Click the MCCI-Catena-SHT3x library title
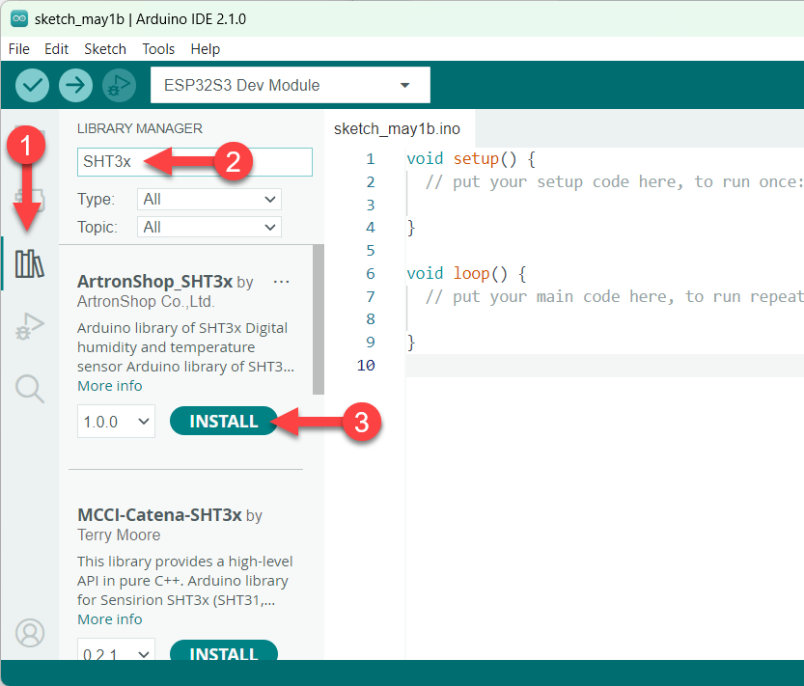804x686 pixels. click(159, 515)
